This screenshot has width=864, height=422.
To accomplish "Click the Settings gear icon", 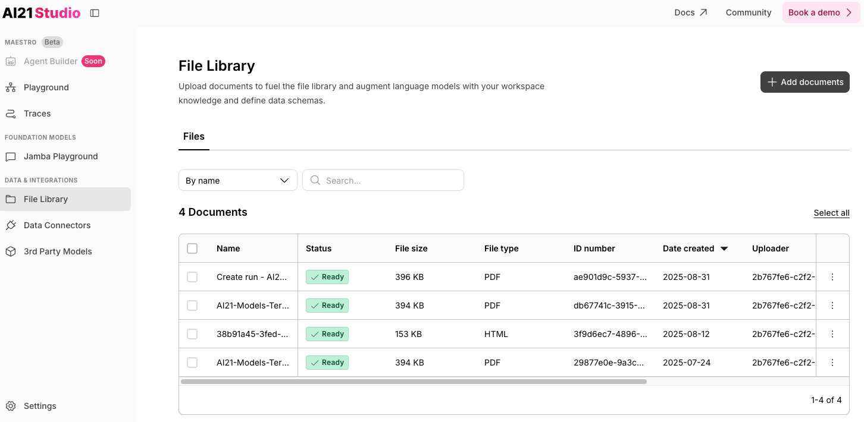I will [11, 406].
